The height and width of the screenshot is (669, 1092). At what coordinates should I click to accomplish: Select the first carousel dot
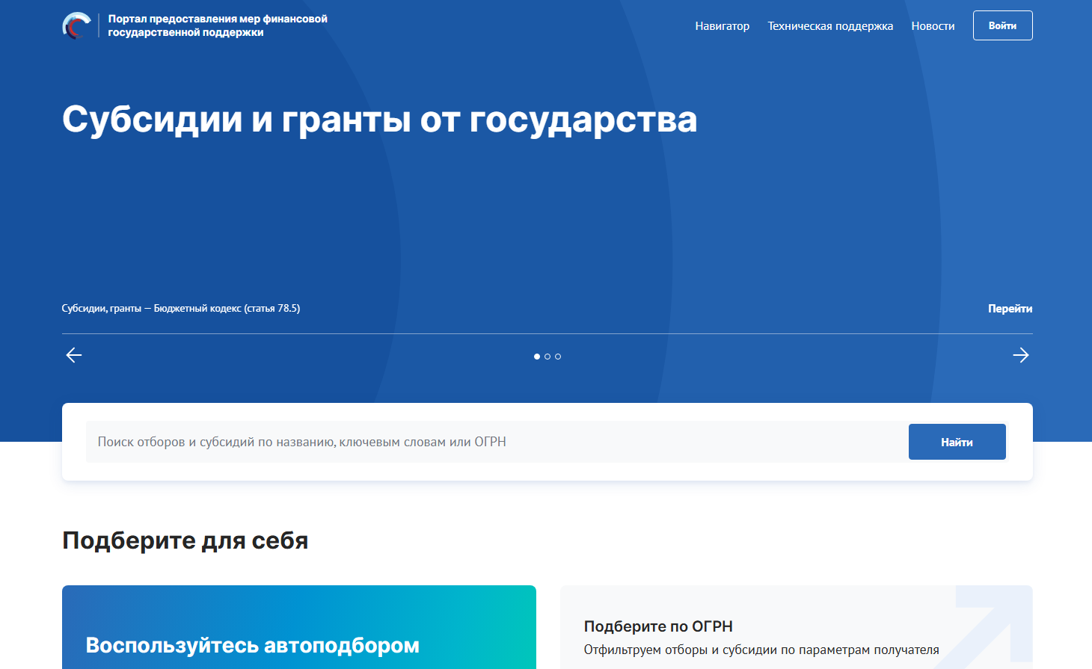537,357
